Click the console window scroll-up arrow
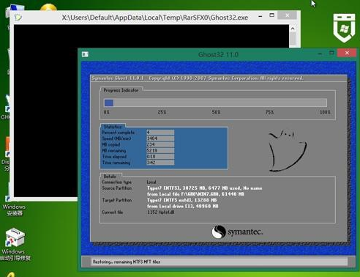Image resolution: width=360 pixels, height=277 pixels. (x=293, y=29)
